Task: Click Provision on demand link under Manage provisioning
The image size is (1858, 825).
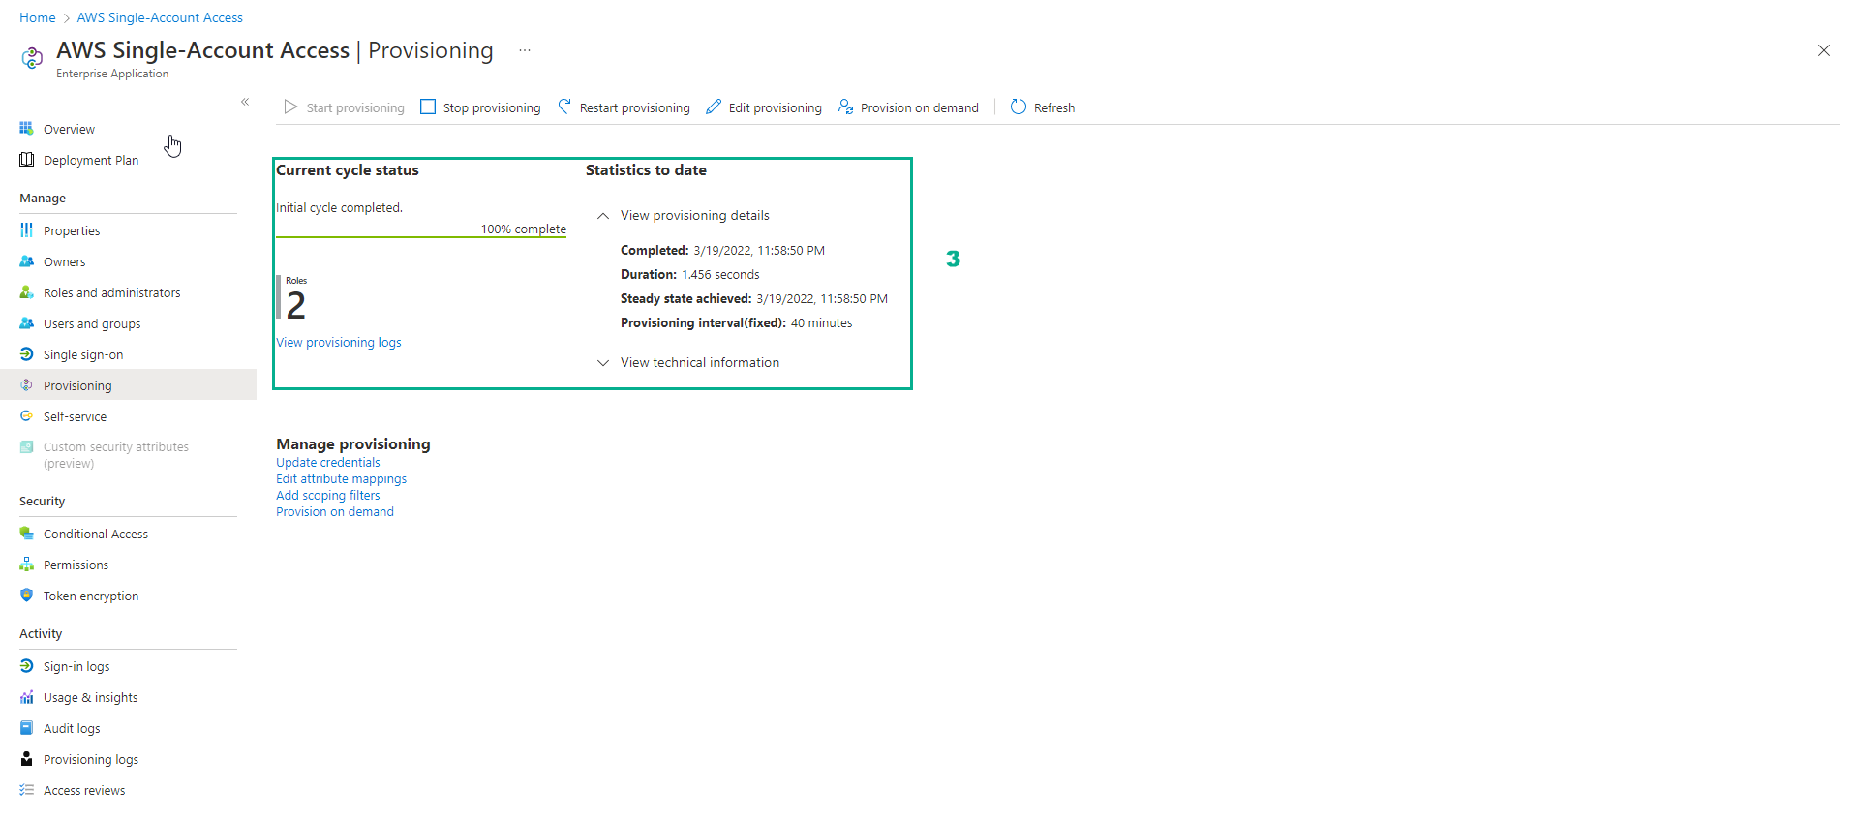Action: coord(335,511)
